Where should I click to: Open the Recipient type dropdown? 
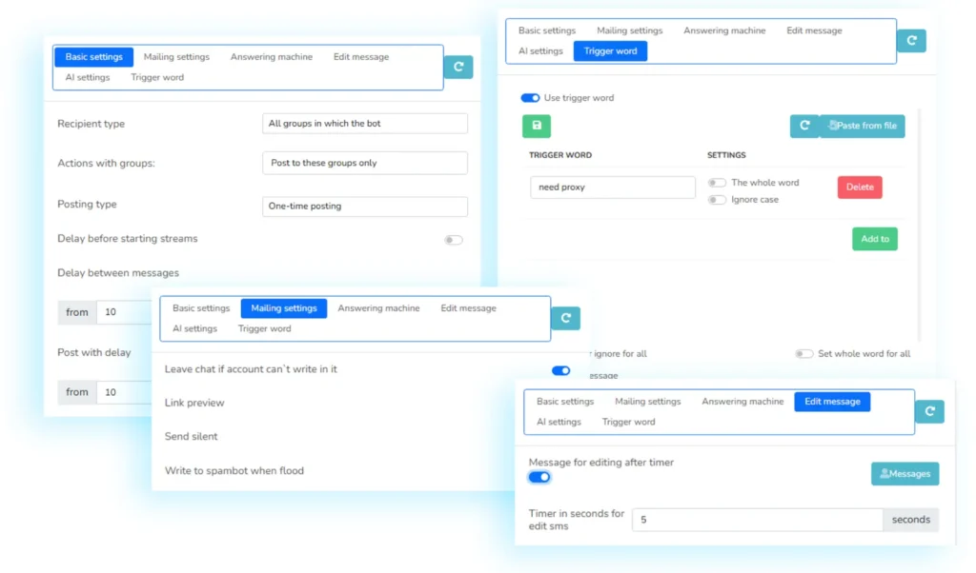(365, 123)
